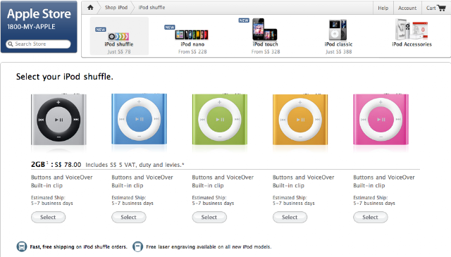Screen dimensions: 451x257
Task: Click the iPod Accessories label
Action: click(412, 44)
